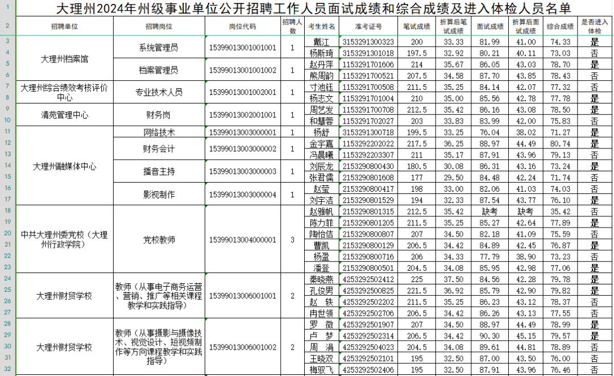Click the spreadsheet title cell
This screenshot has height=376, width=614.
pos(314,8)
